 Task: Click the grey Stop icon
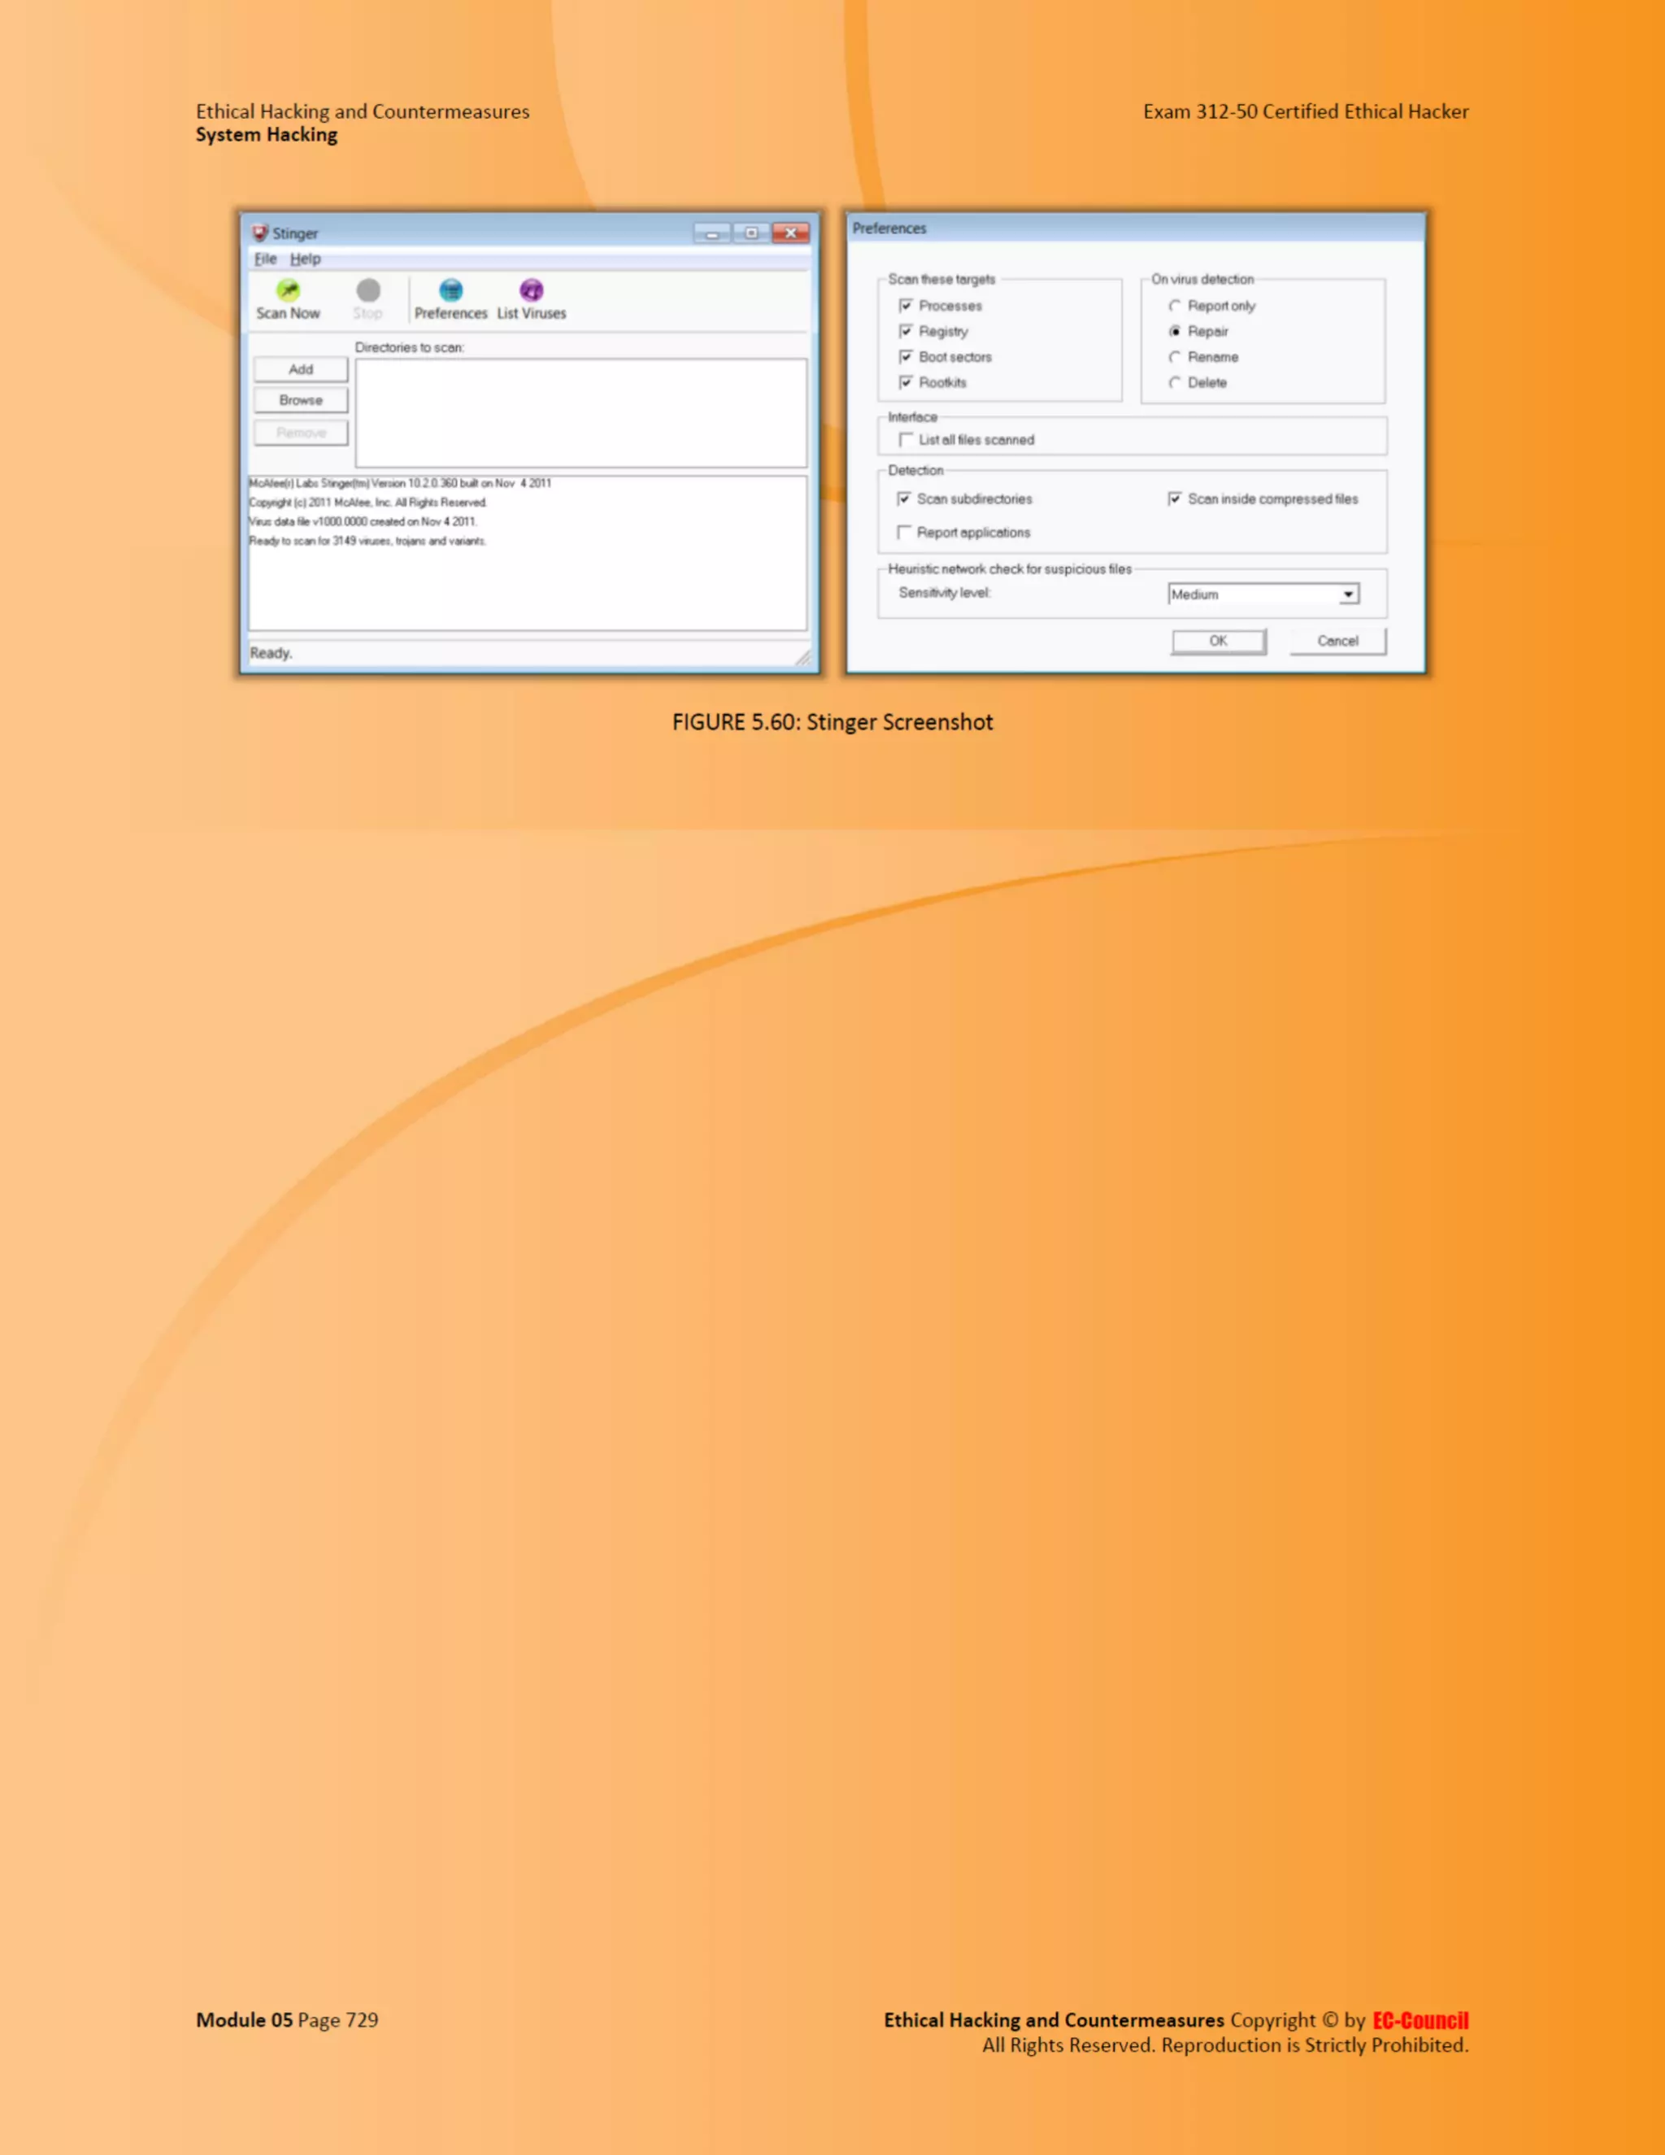[x=368, y=291]
